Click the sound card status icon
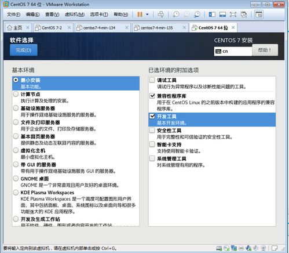This screenshot has height=253, width=289. tap(248, 248)
